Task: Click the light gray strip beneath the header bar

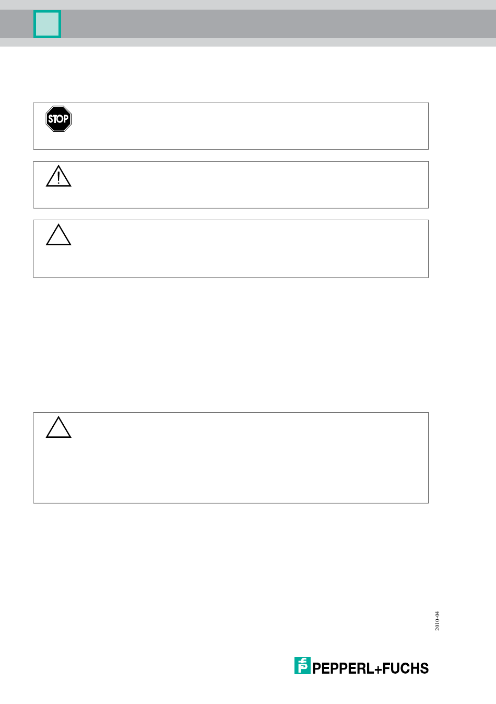Action: (248, 42)
